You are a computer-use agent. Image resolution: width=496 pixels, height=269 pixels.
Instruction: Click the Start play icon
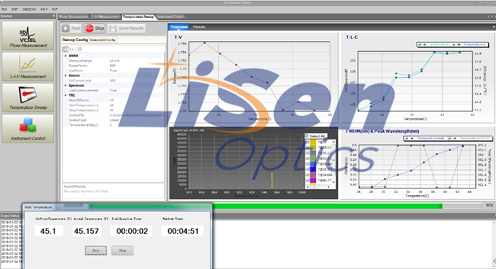(66, 29)
